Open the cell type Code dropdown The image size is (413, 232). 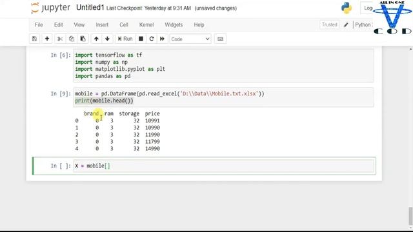point(190,39)
